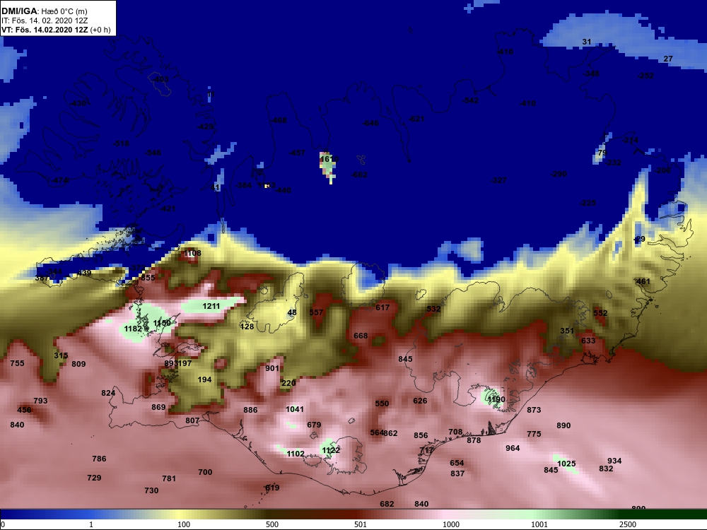Click the map value '31'
Screen dimensions: 707x530
586,42
